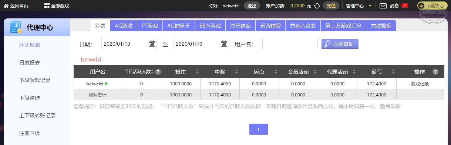This screenshot has width=451, height=145.
Task: Click the envelope message icon
Action: 383,6
